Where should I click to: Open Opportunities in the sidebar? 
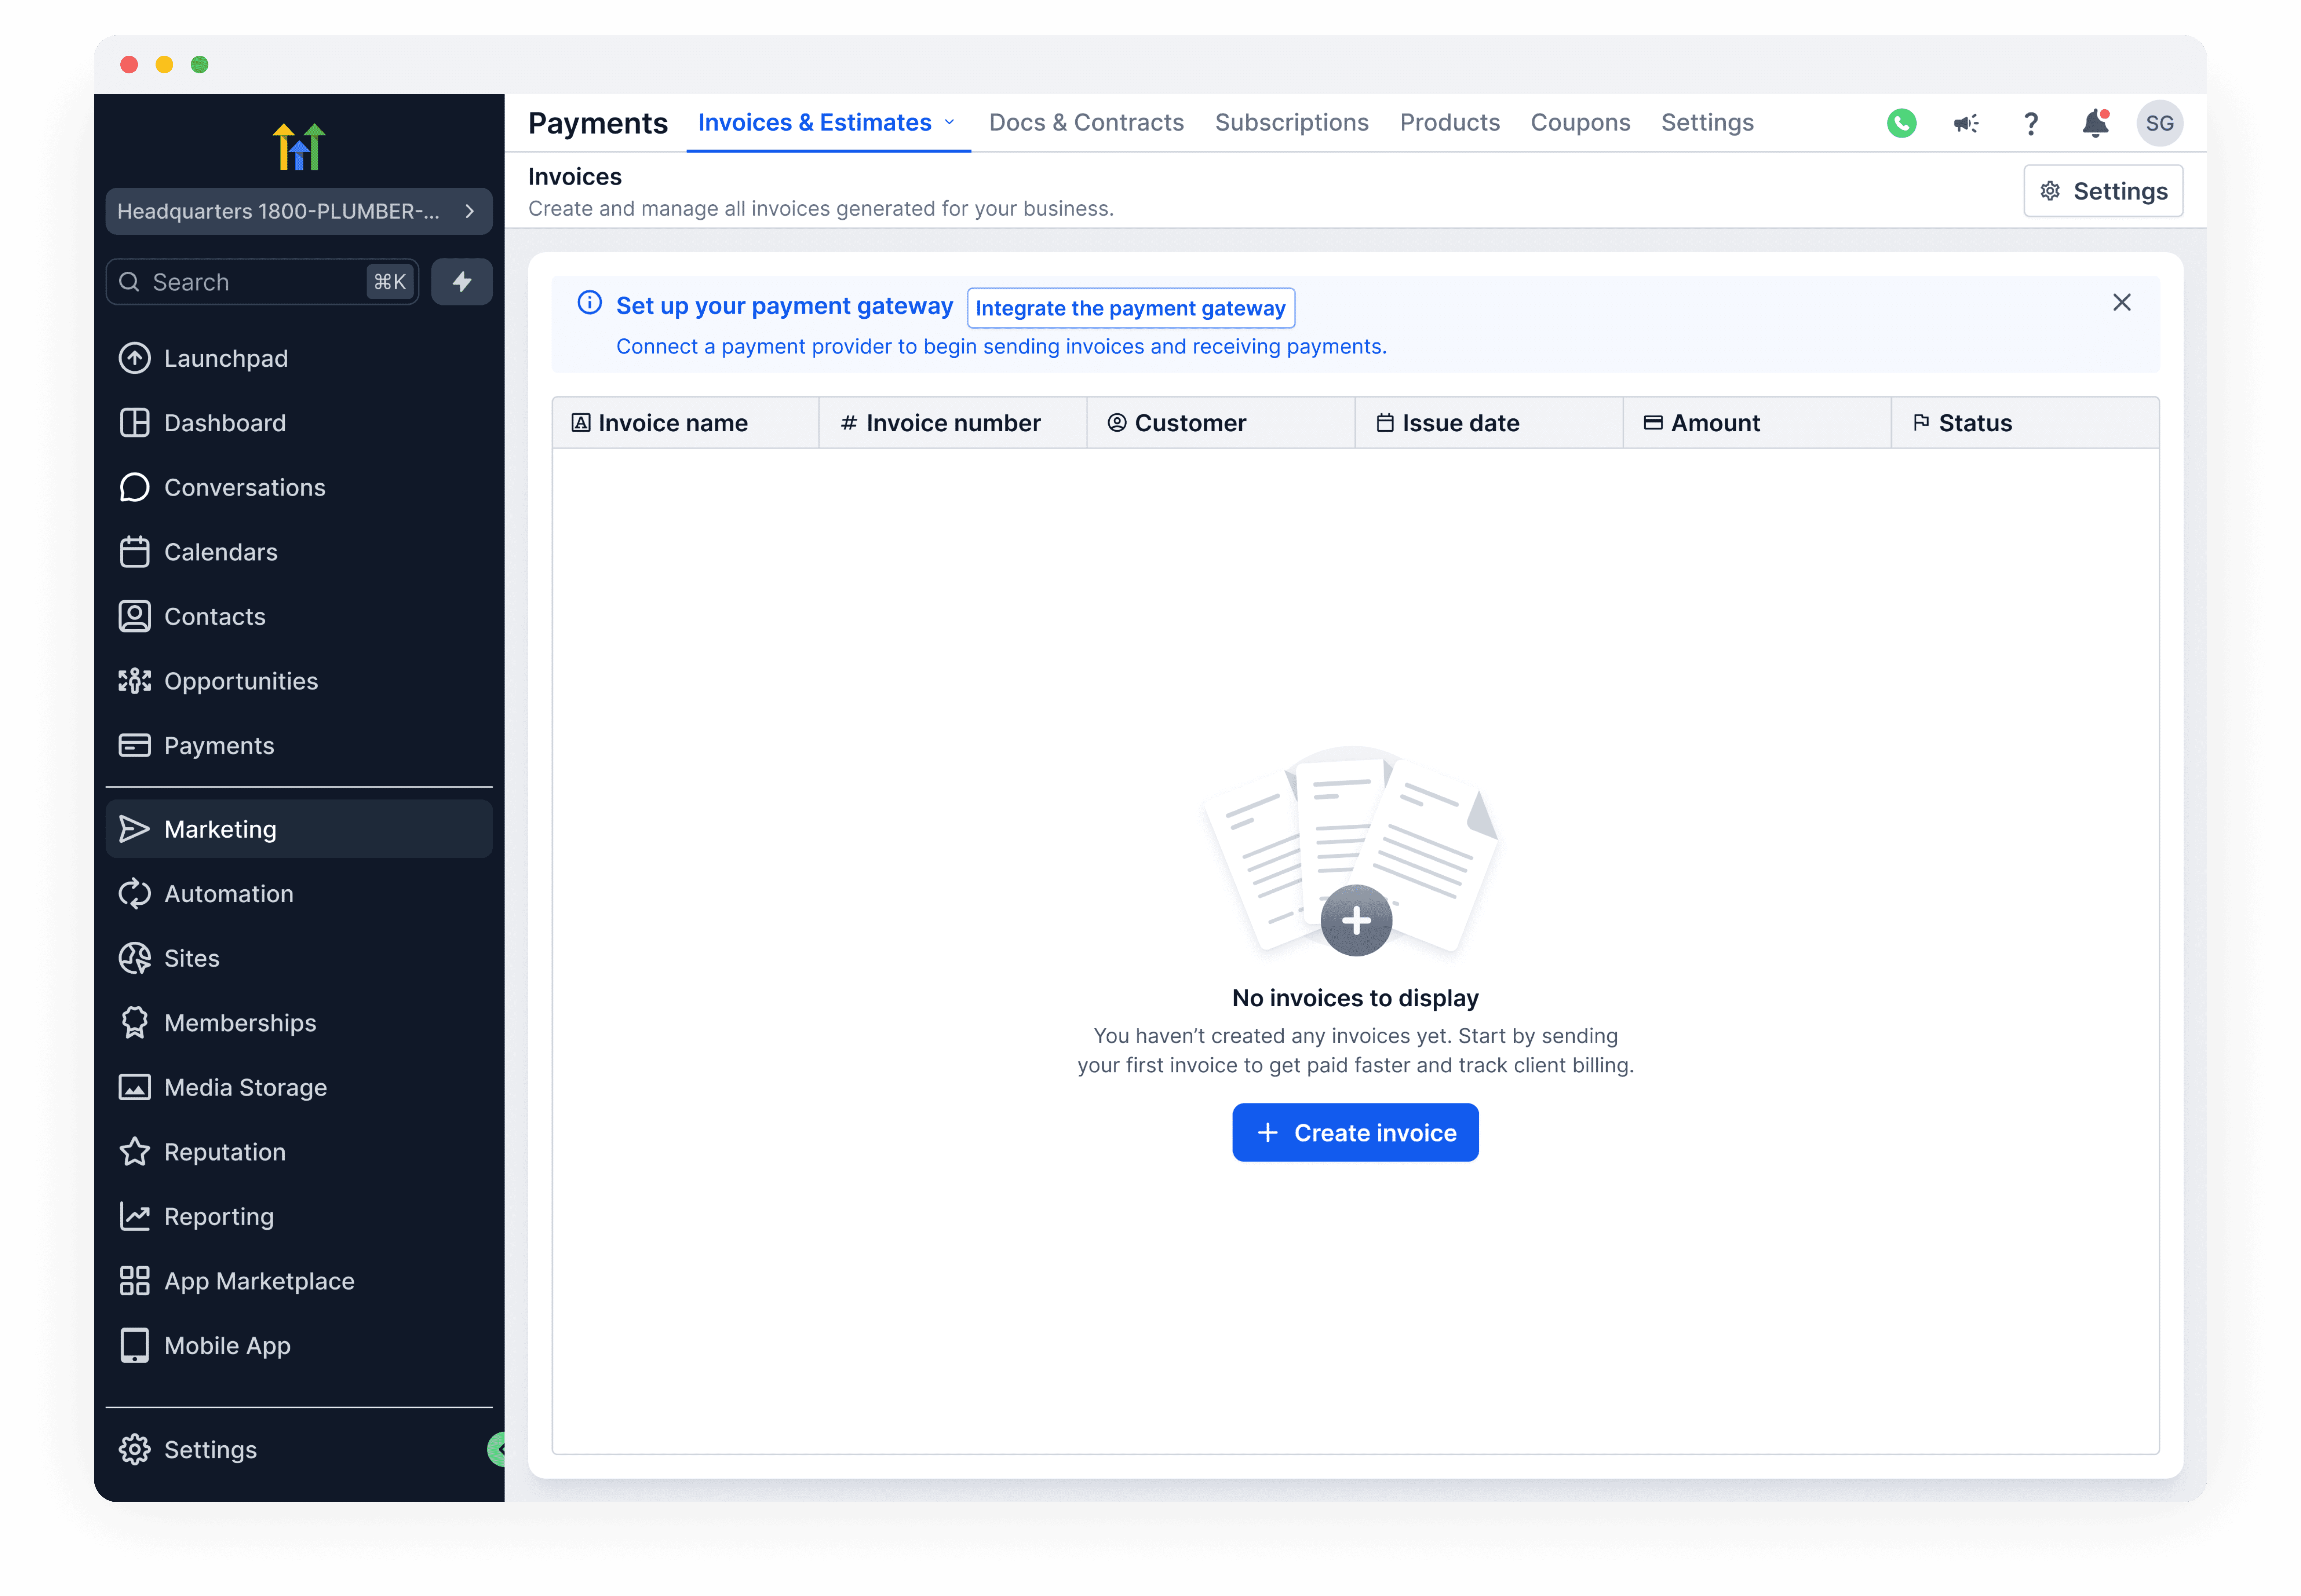tap(240, 681)
